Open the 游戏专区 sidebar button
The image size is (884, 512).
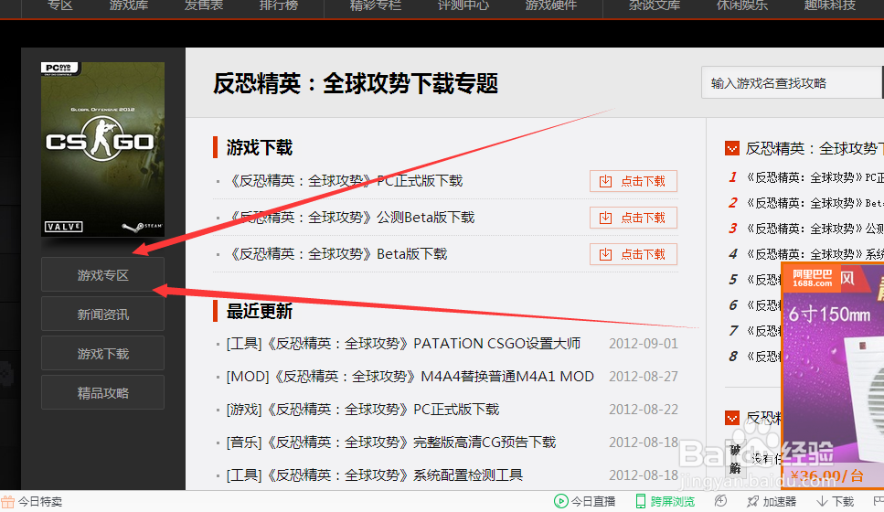(102, 274)
